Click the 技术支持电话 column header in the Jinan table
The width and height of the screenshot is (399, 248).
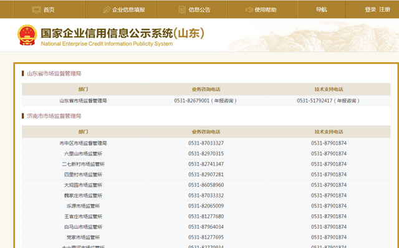pos(329,131)
